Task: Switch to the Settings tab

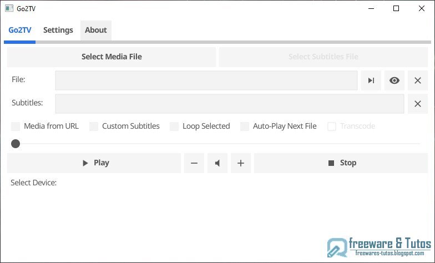Action: tap(58, 30)
